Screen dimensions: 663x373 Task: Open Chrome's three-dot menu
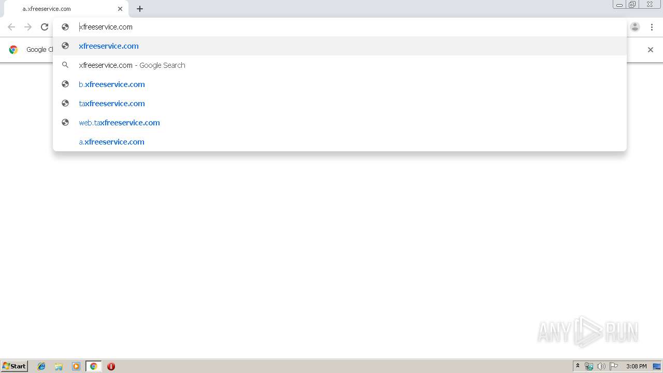pyautogui.click(x=652, y=27)
